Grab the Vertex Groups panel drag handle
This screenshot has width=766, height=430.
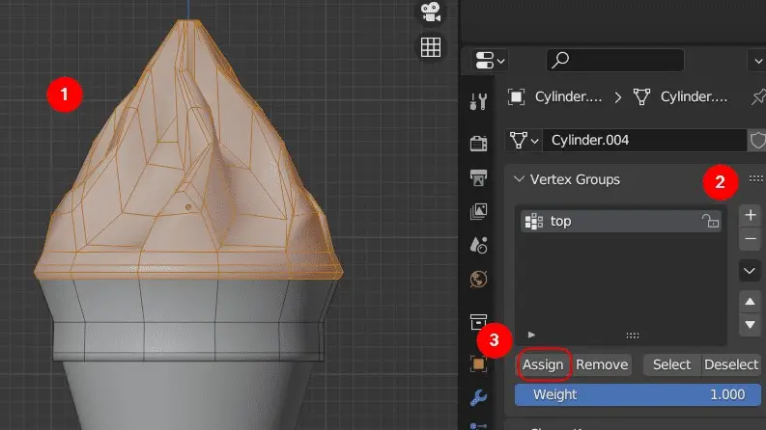[755, 179]
